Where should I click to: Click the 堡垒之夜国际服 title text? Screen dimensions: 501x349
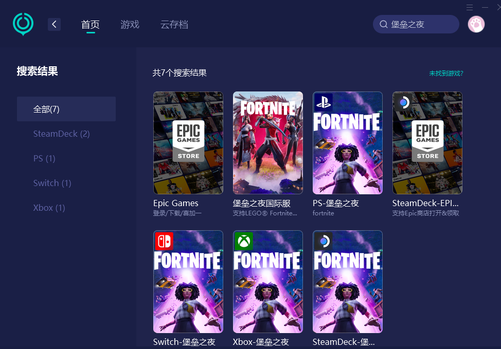(x=261, y=203)
